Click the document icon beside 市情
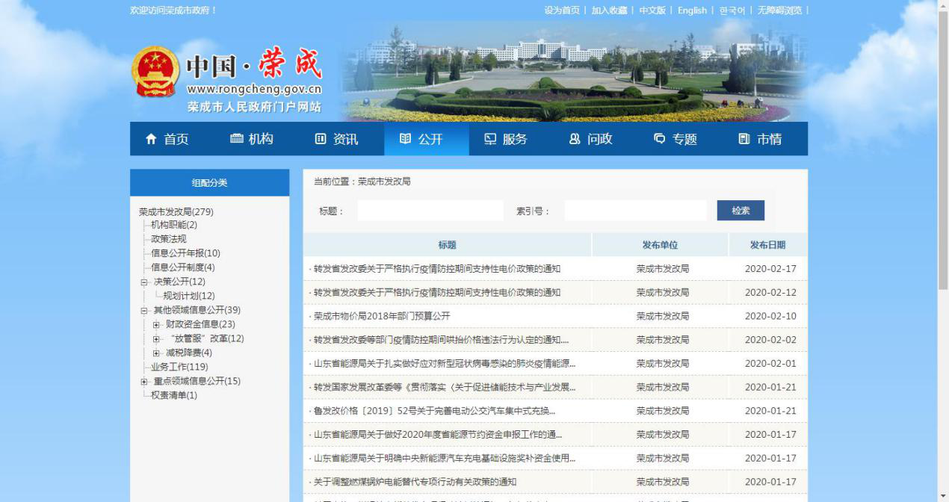Viewport: 949px width, 502px height. click(x=744, y=139)
